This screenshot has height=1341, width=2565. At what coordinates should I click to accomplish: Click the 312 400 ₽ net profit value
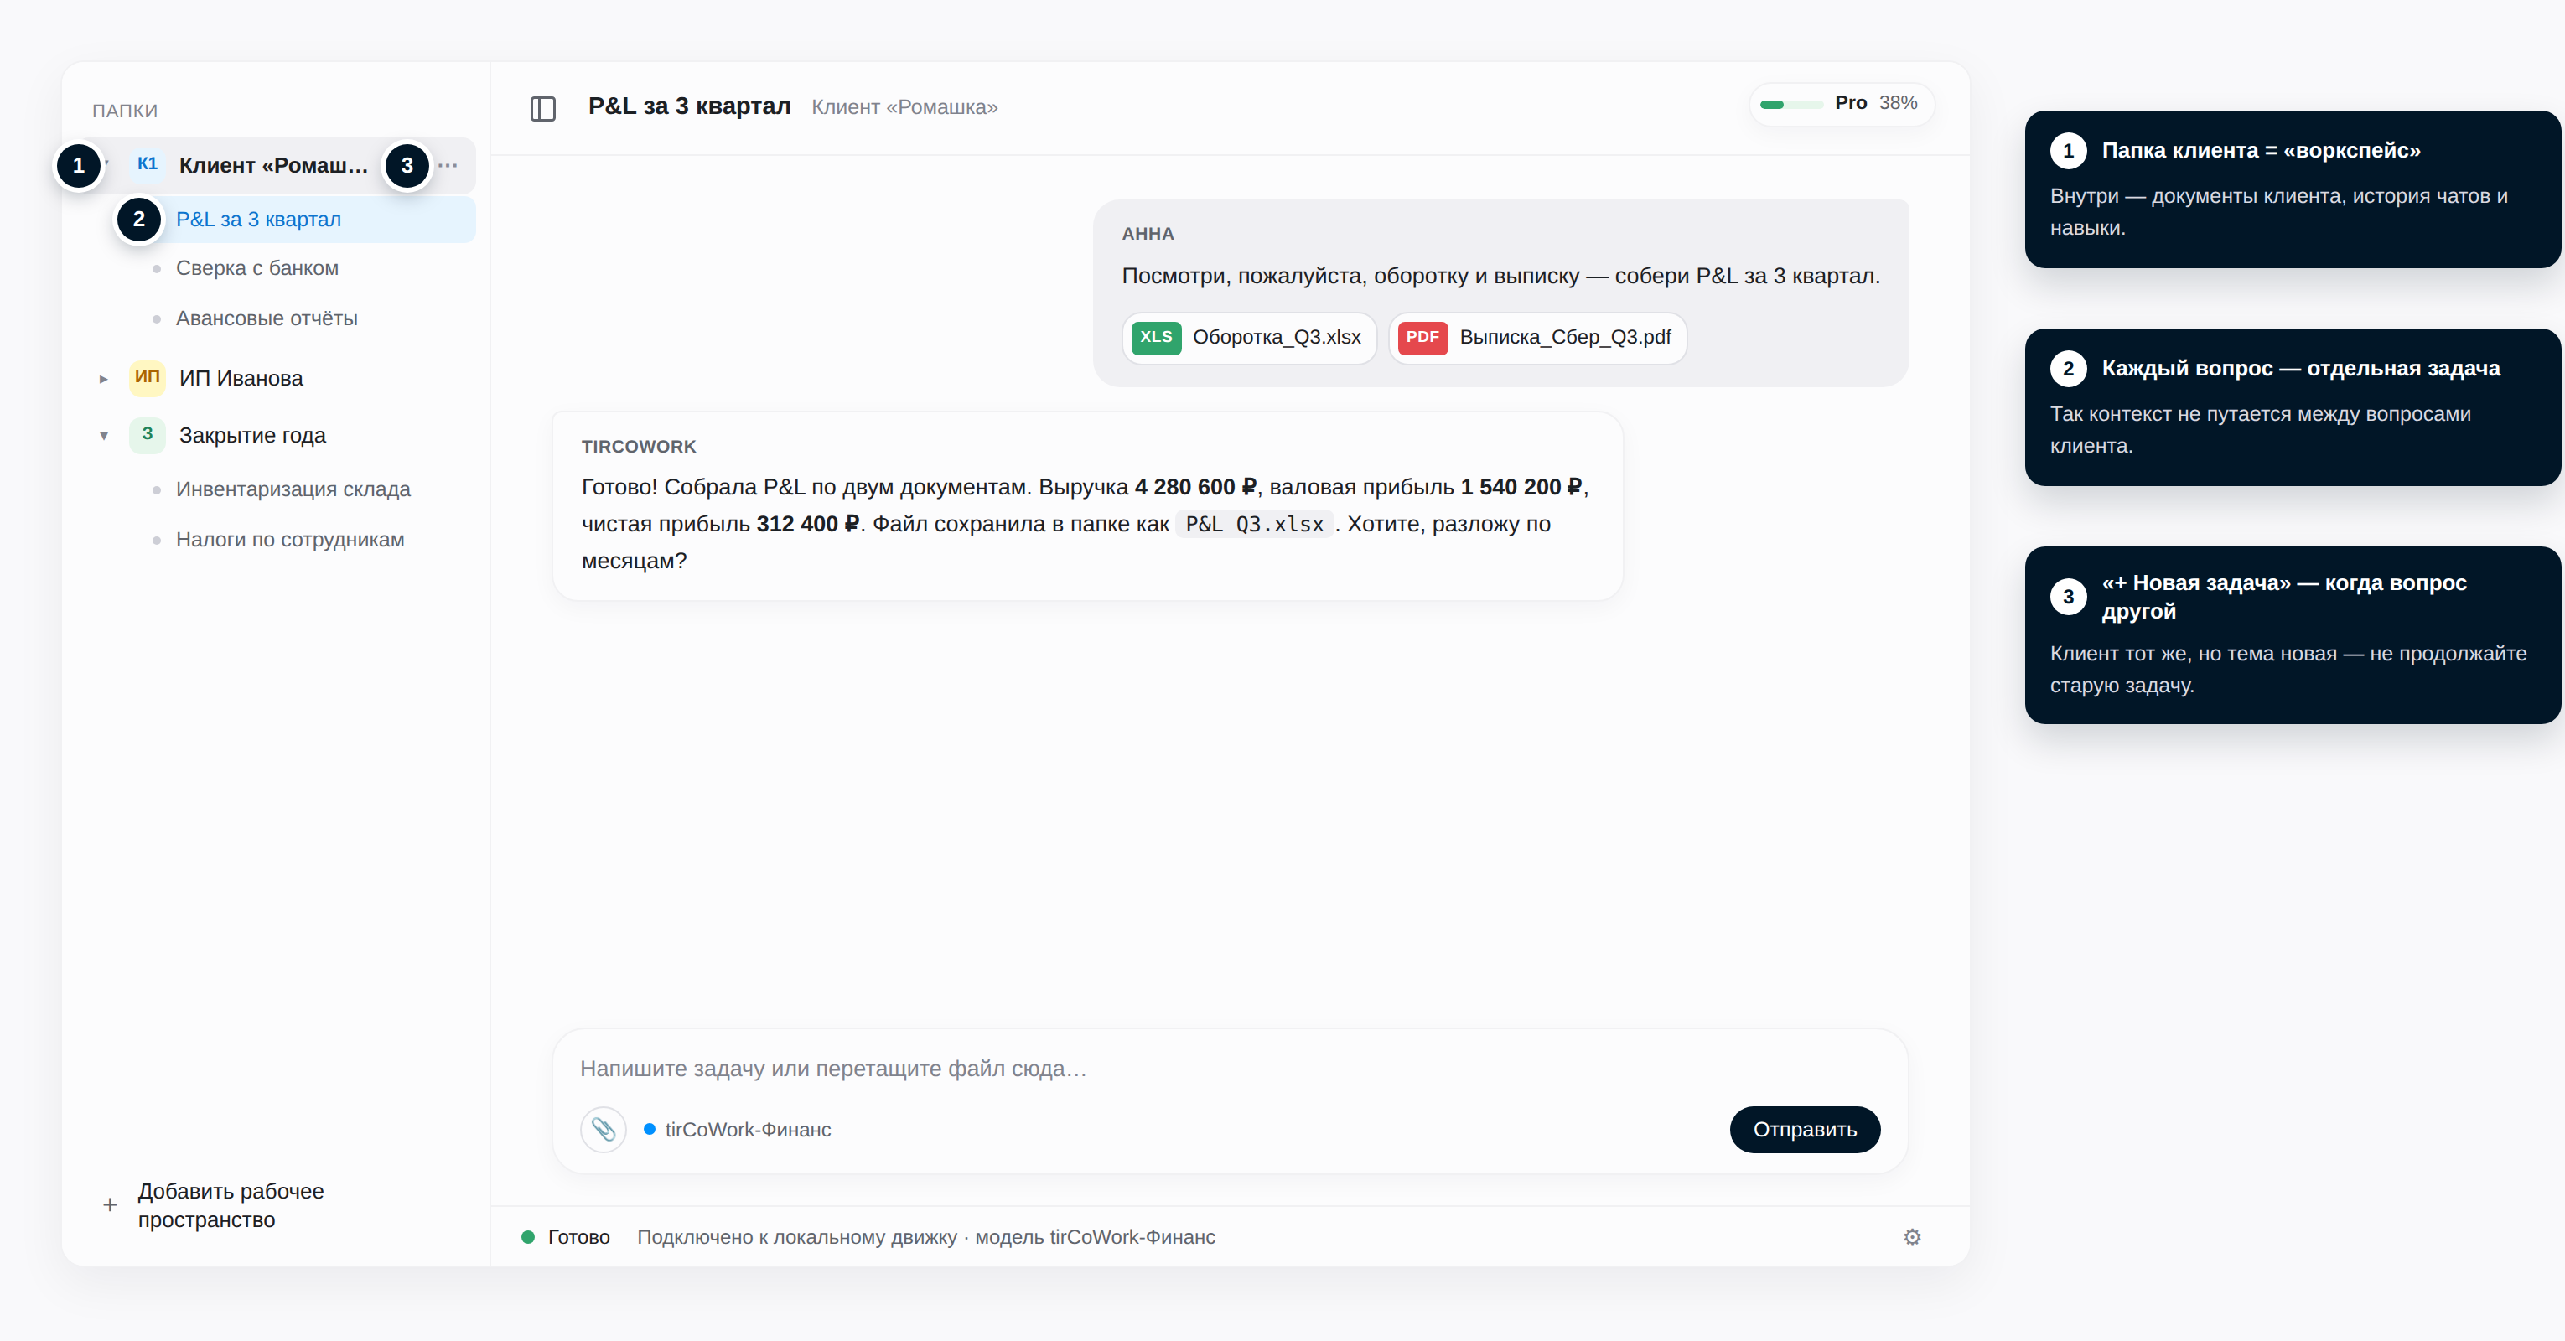tap(807, 525)
